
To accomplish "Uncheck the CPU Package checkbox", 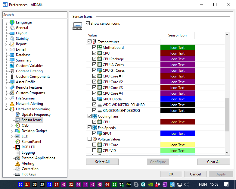I will 95,59.
